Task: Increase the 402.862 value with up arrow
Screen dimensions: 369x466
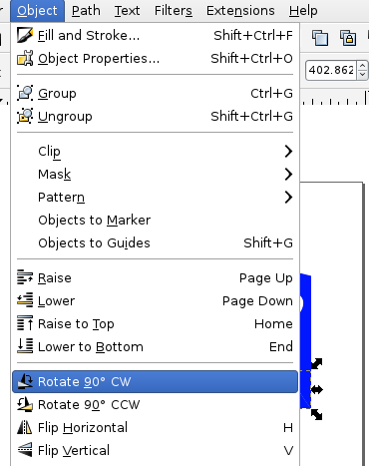Action: pyautogui.click(x=362, y=66)
